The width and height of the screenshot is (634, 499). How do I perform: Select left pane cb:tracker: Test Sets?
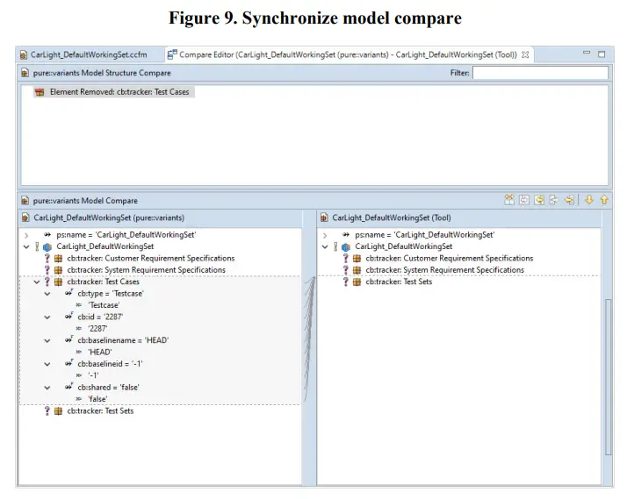pyautogui.click(x=100, y=411)
